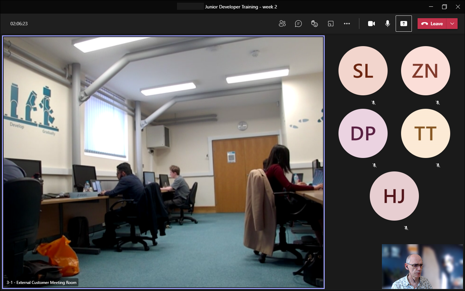Expand the Leave options dropdown arrow
This screenshot has height=291, width=465.
tap(452, 24)
